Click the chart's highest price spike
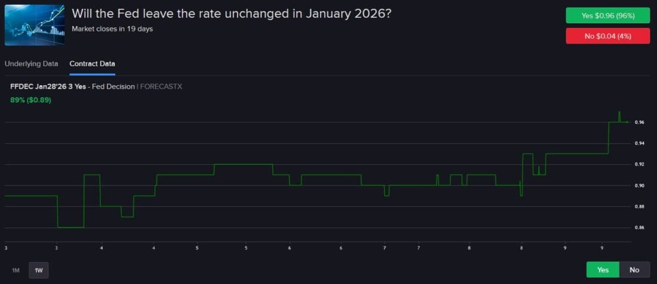657x284 pixels. tap(619, 112)
